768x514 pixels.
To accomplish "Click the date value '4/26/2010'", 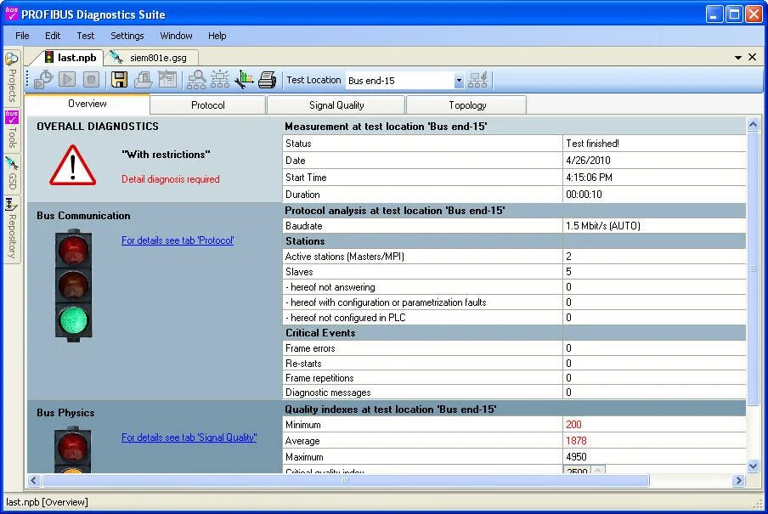I will coord(588,161).
